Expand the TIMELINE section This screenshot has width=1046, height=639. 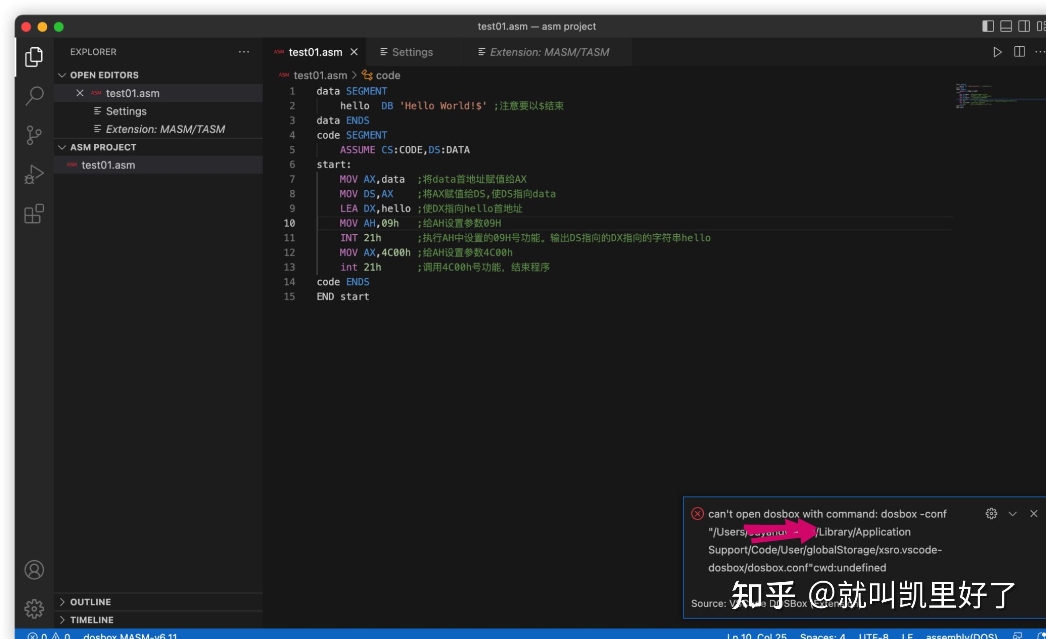[62, 620]
